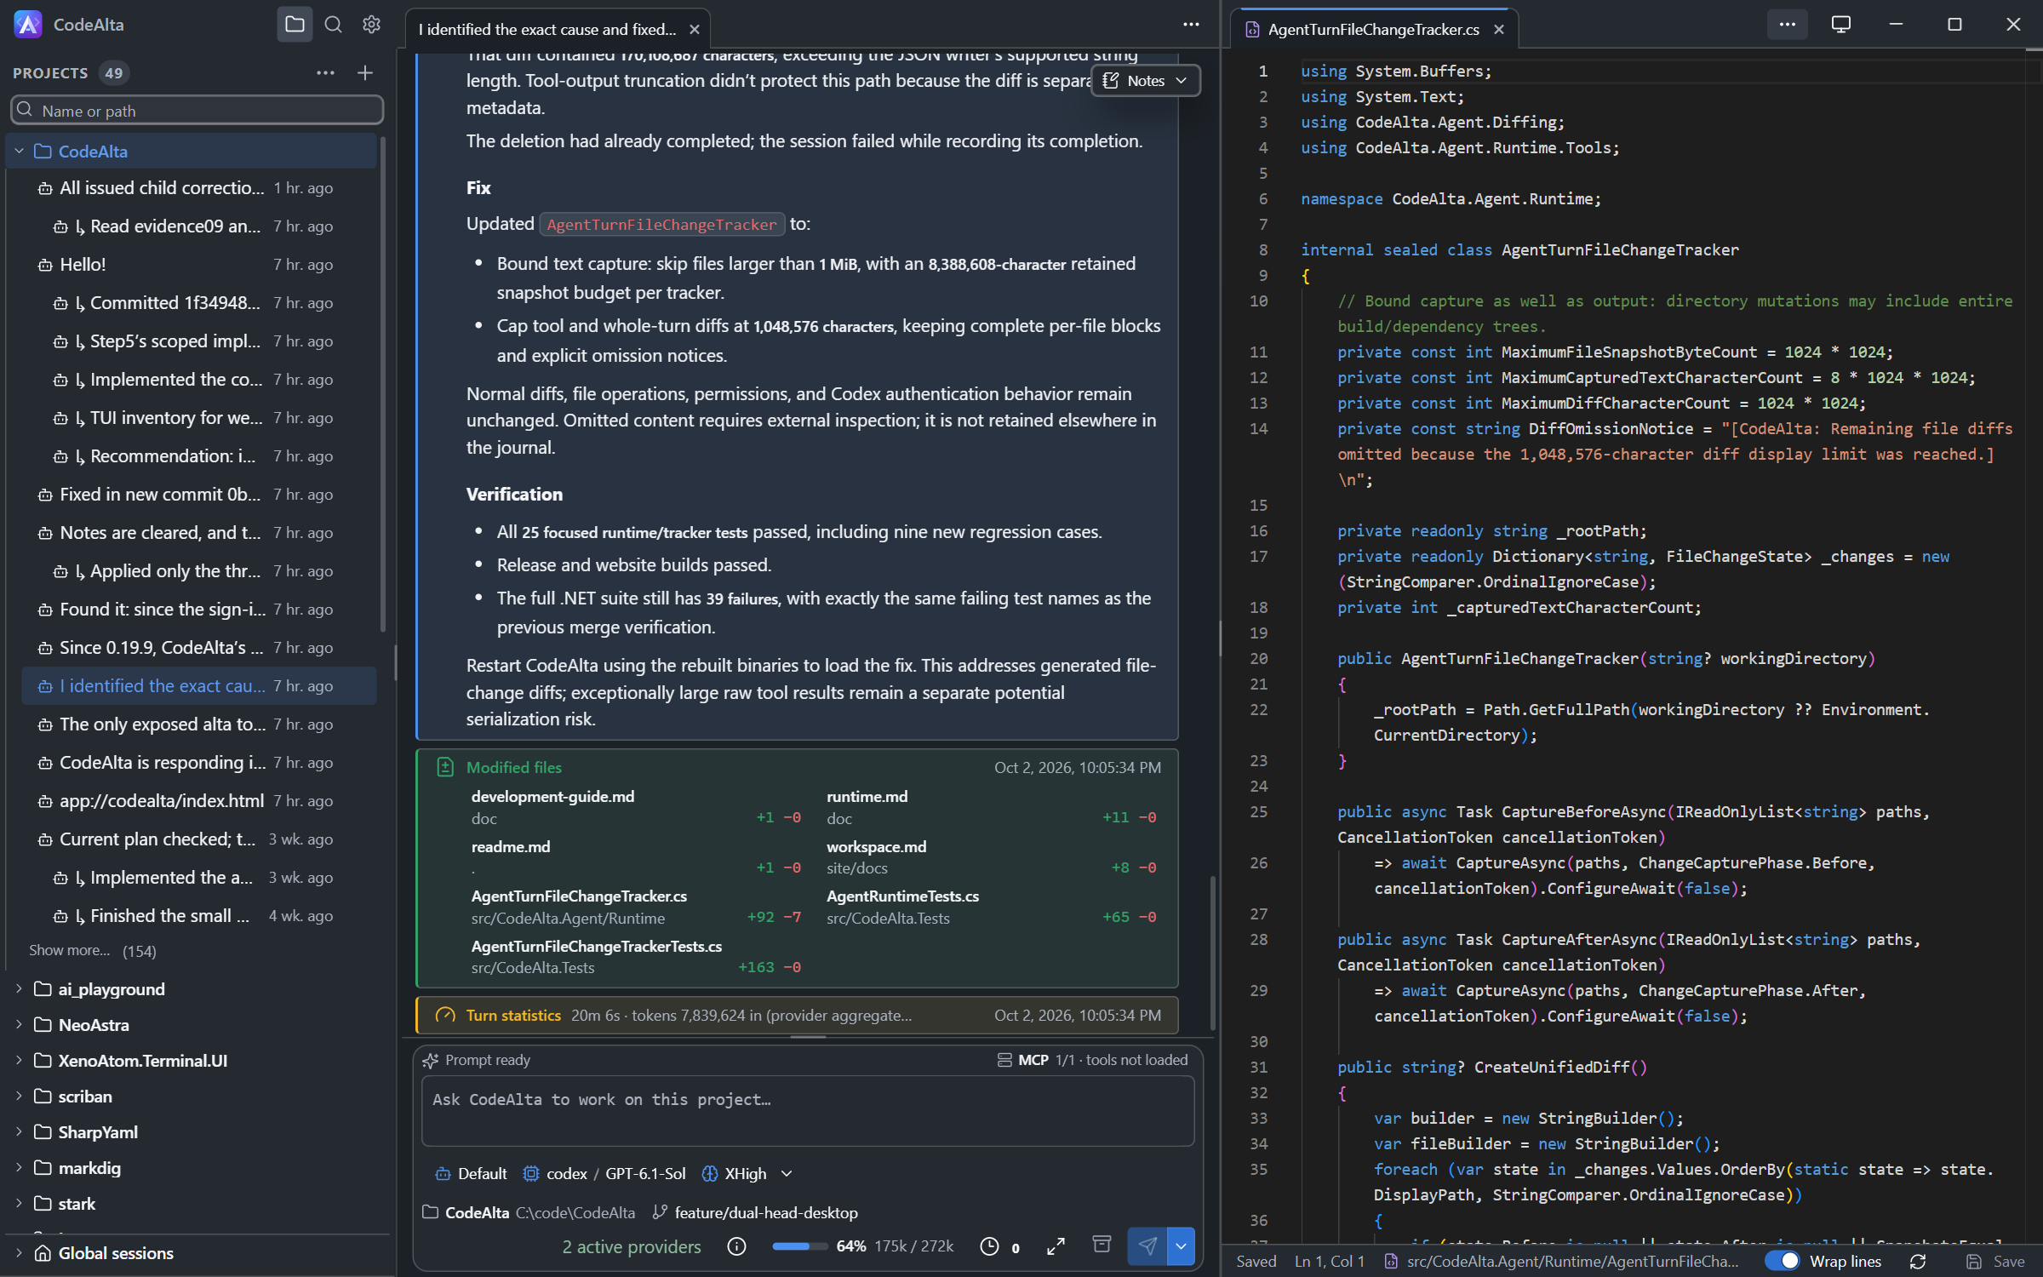Select the codex / GPT-6.1-Sol model button
This screenshot has height=1277, width=2043.
(604, 1174)
